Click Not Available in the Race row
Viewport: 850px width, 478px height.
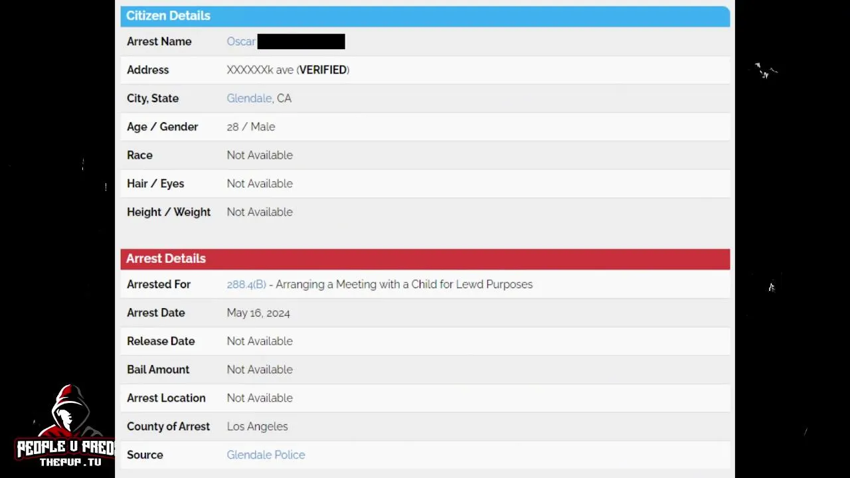260,155
